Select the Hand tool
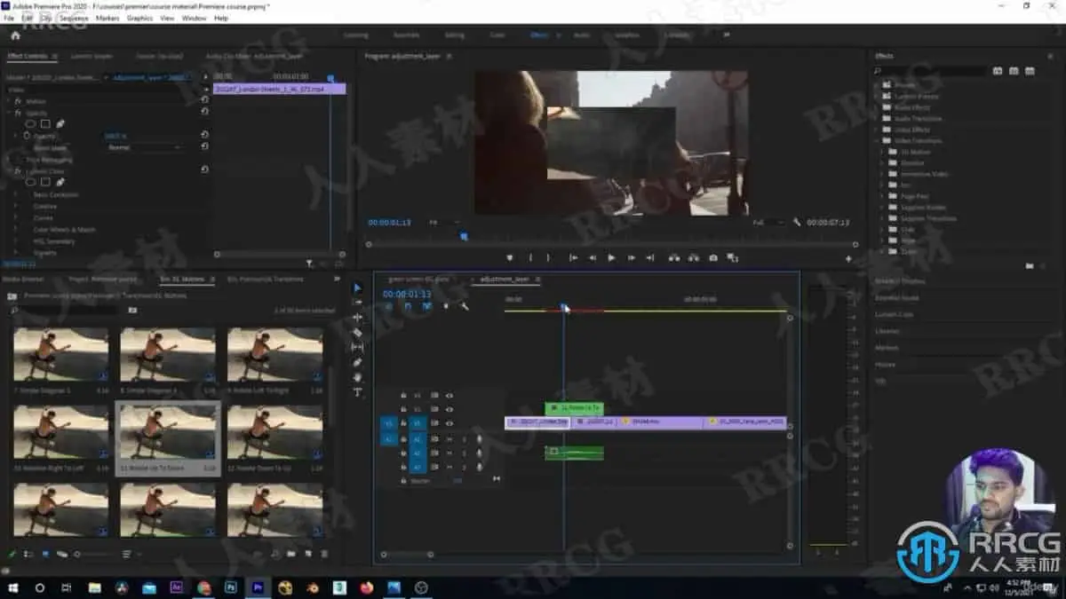 click(x=358, y=377)
